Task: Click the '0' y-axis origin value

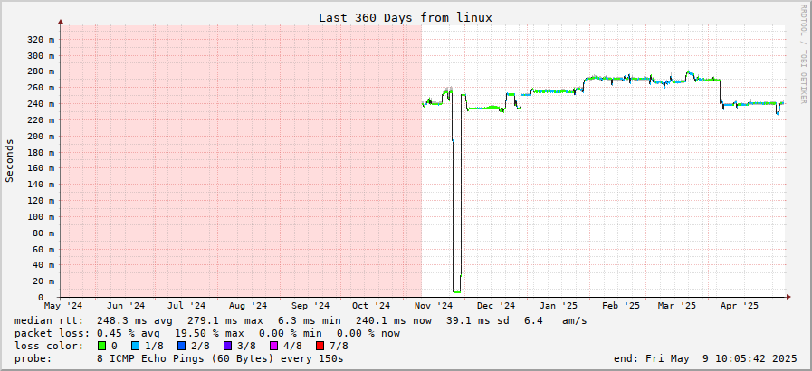Action: click(40, 298)
